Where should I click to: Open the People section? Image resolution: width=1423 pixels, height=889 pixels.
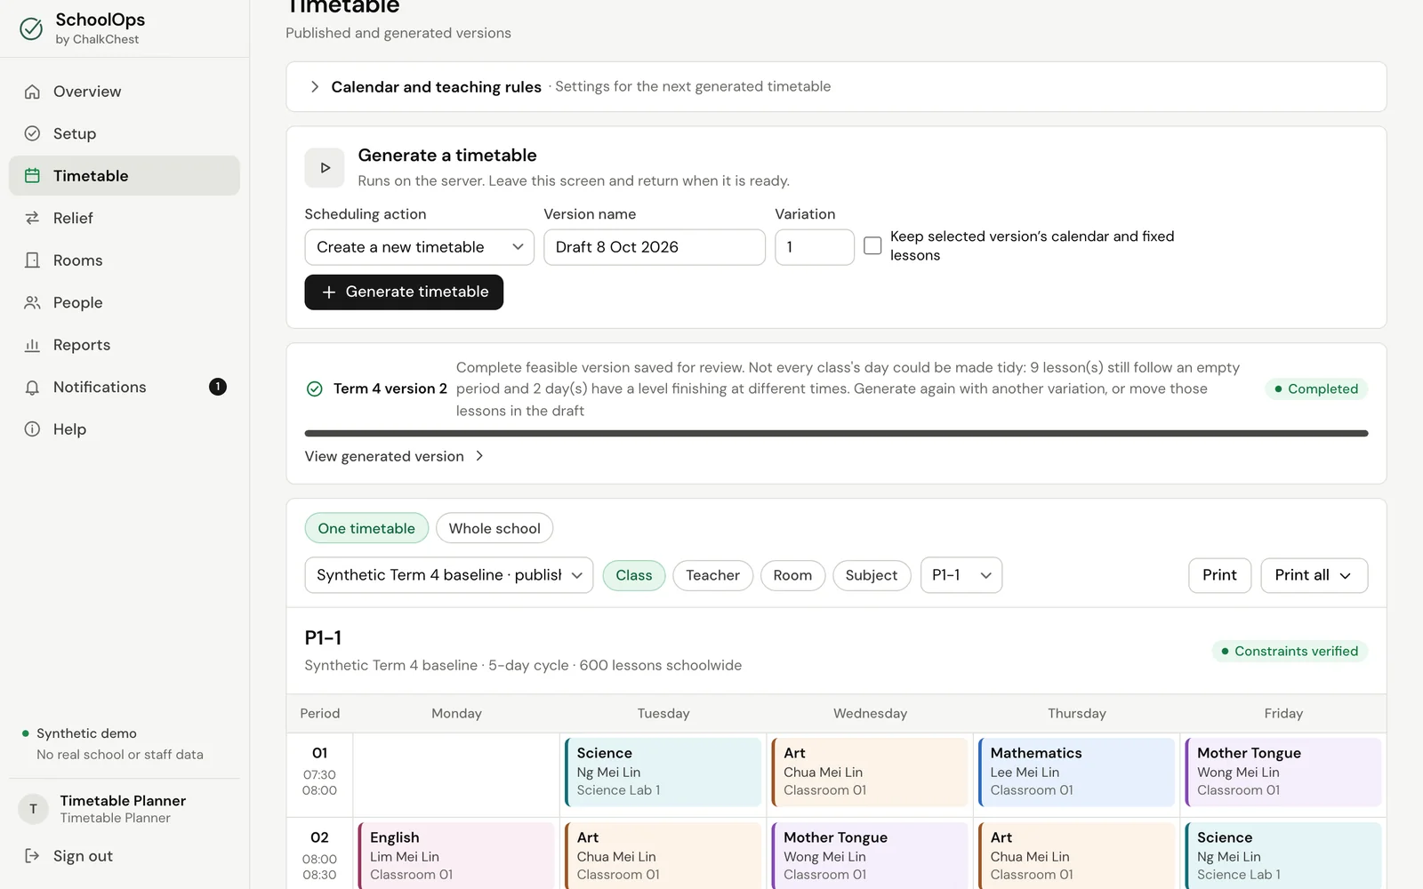[x=125, y=302]
